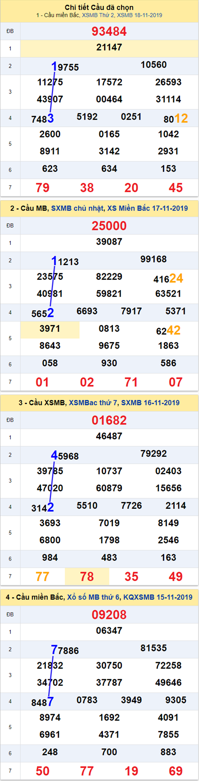The height and width of the screenshot is (781, 199).
Task: Select special prize number 01682
Action: [109, 421]
